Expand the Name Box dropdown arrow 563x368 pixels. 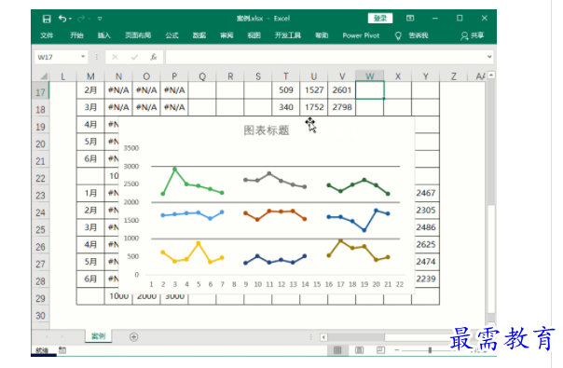[83, 57]
